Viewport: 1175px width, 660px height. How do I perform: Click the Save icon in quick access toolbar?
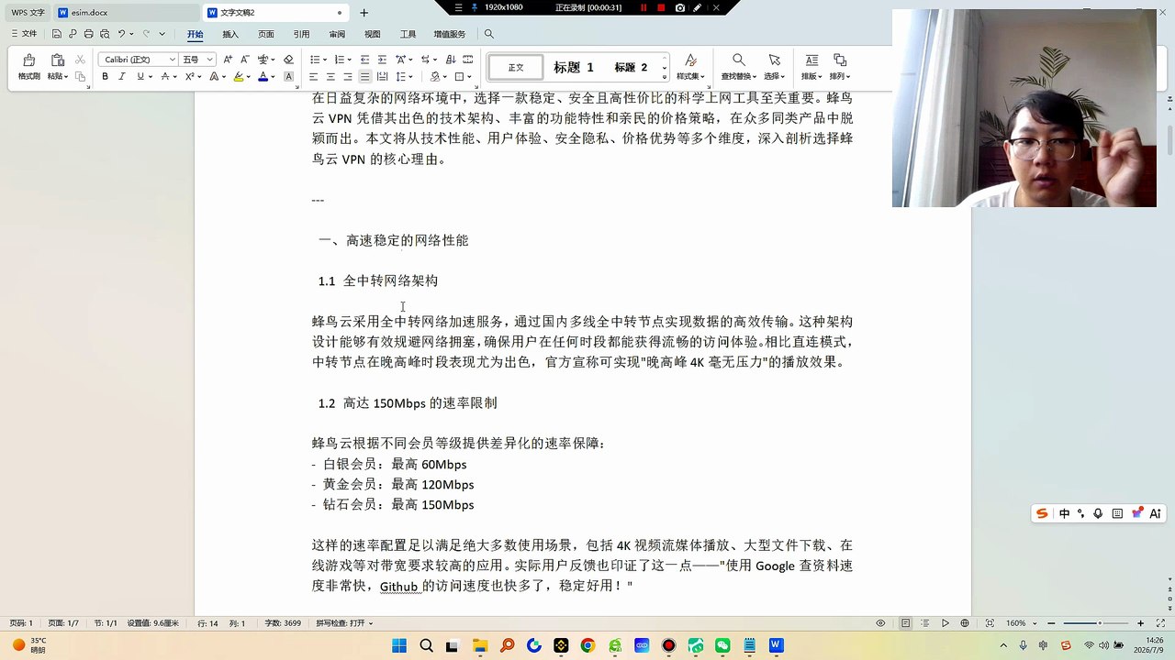tap(57, 34)
